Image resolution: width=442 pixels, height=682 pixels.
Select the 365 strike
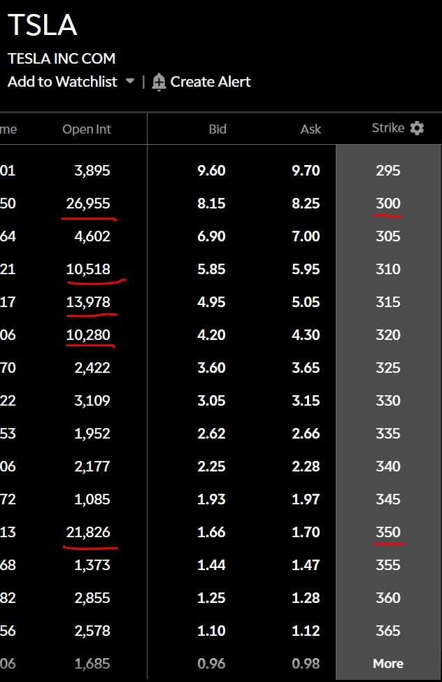pos(388,631)
